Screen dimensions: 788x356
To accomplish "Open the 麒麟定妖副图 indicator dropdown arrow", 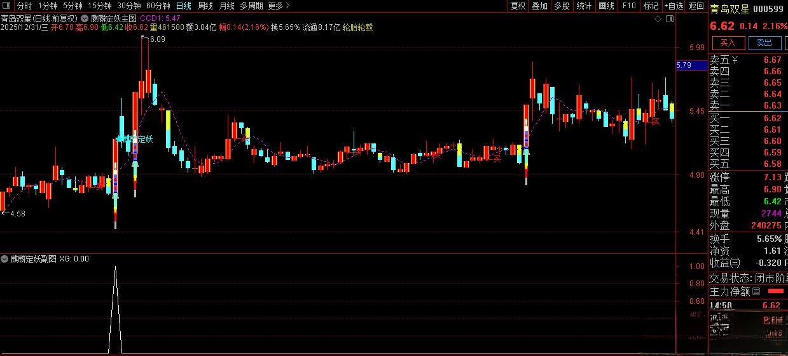I will (x=5, y=259).
